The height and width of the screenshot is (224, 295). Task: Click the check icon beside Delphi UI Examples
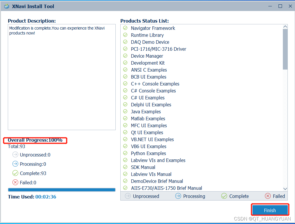(x=125, y=104)
